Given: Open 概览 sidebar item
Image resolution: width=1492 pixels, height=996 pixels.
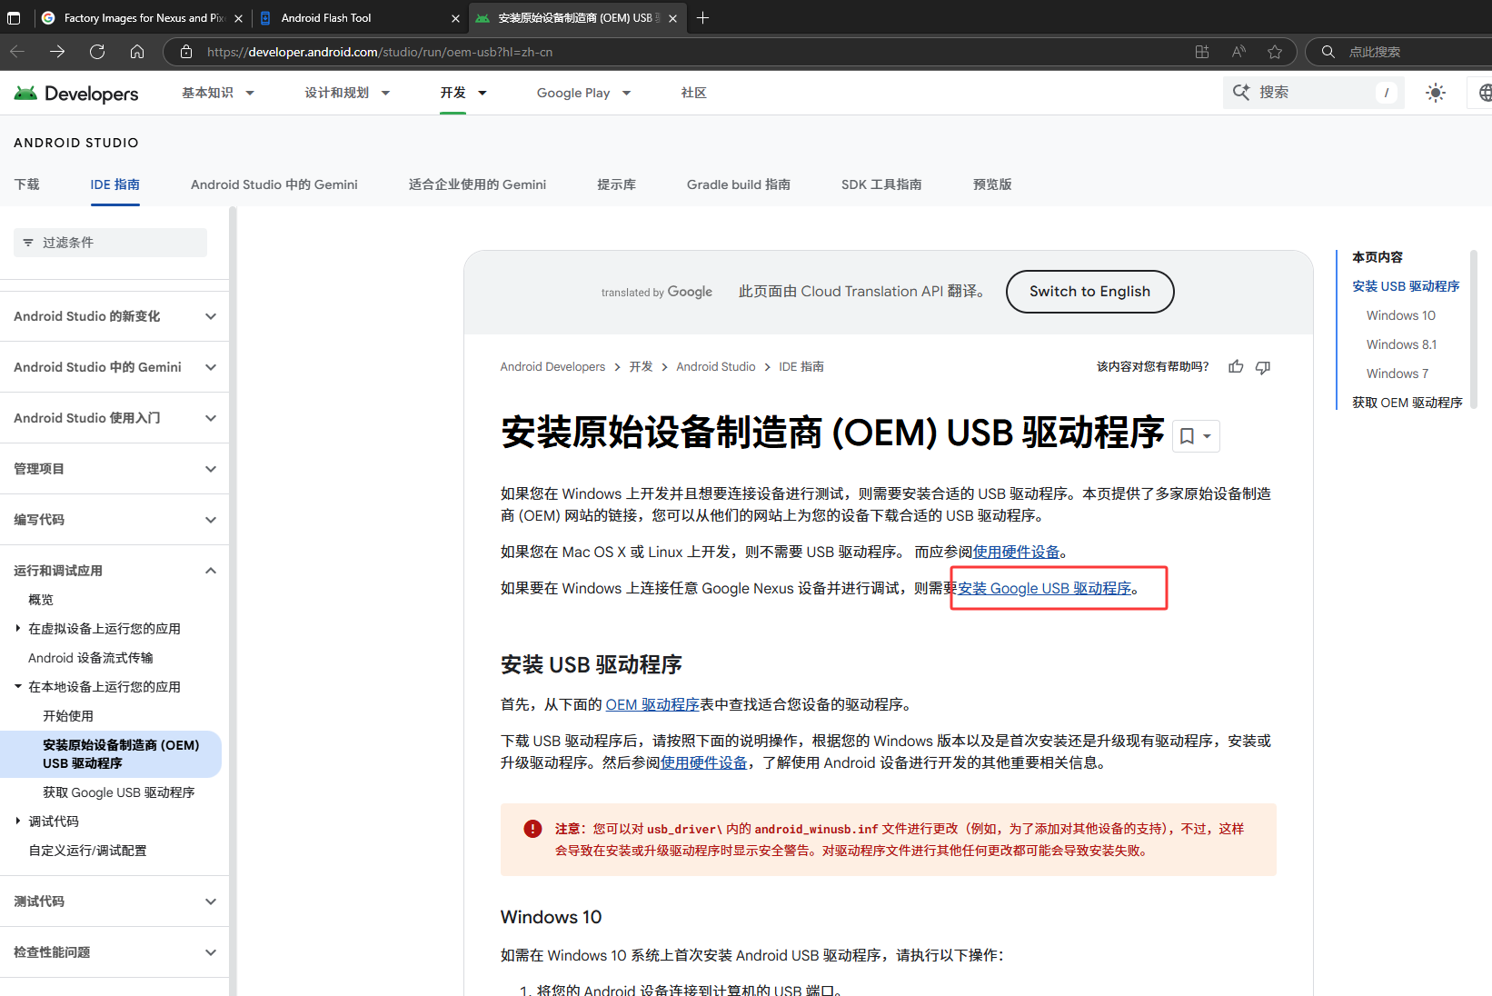Looking at the screenshot, I should point(41,600).
